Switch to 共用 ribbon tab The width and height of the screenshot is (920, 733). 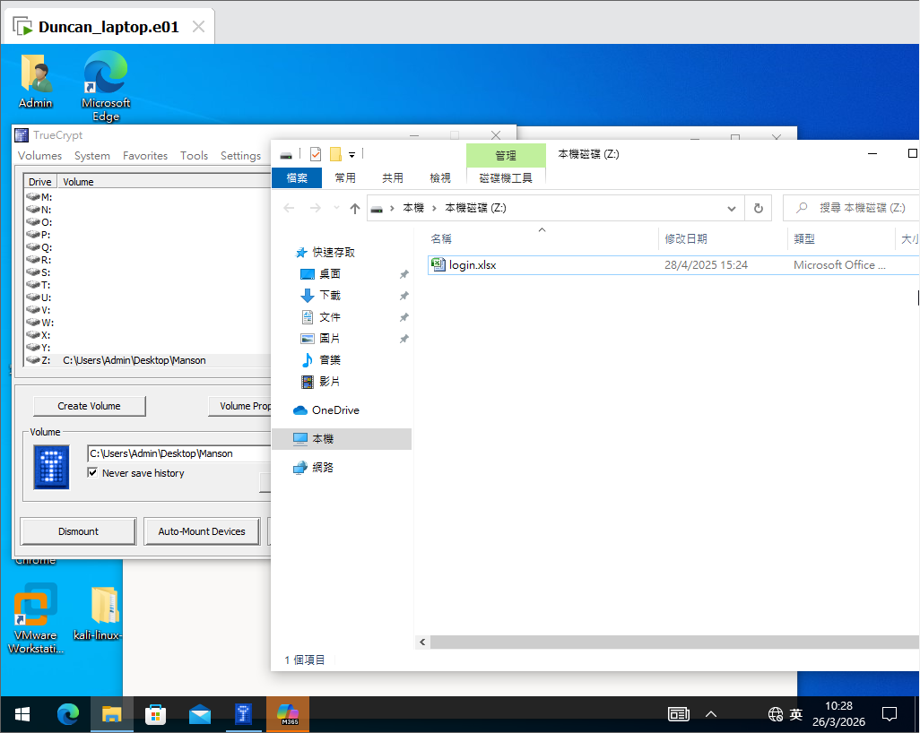point(393,177)
